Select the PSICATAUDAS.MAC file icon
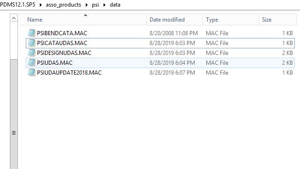Image resolution: width=300 pixels, height=169 pixels. tap(31, 43)
